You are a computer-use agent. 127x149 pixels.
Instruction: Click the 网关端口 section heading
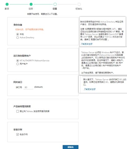[x=18, y=82]
